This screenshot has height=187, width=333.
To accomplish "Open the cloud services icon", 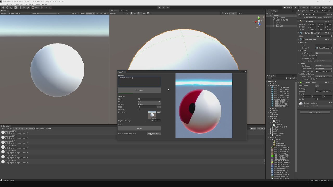I will coord(296,8).
